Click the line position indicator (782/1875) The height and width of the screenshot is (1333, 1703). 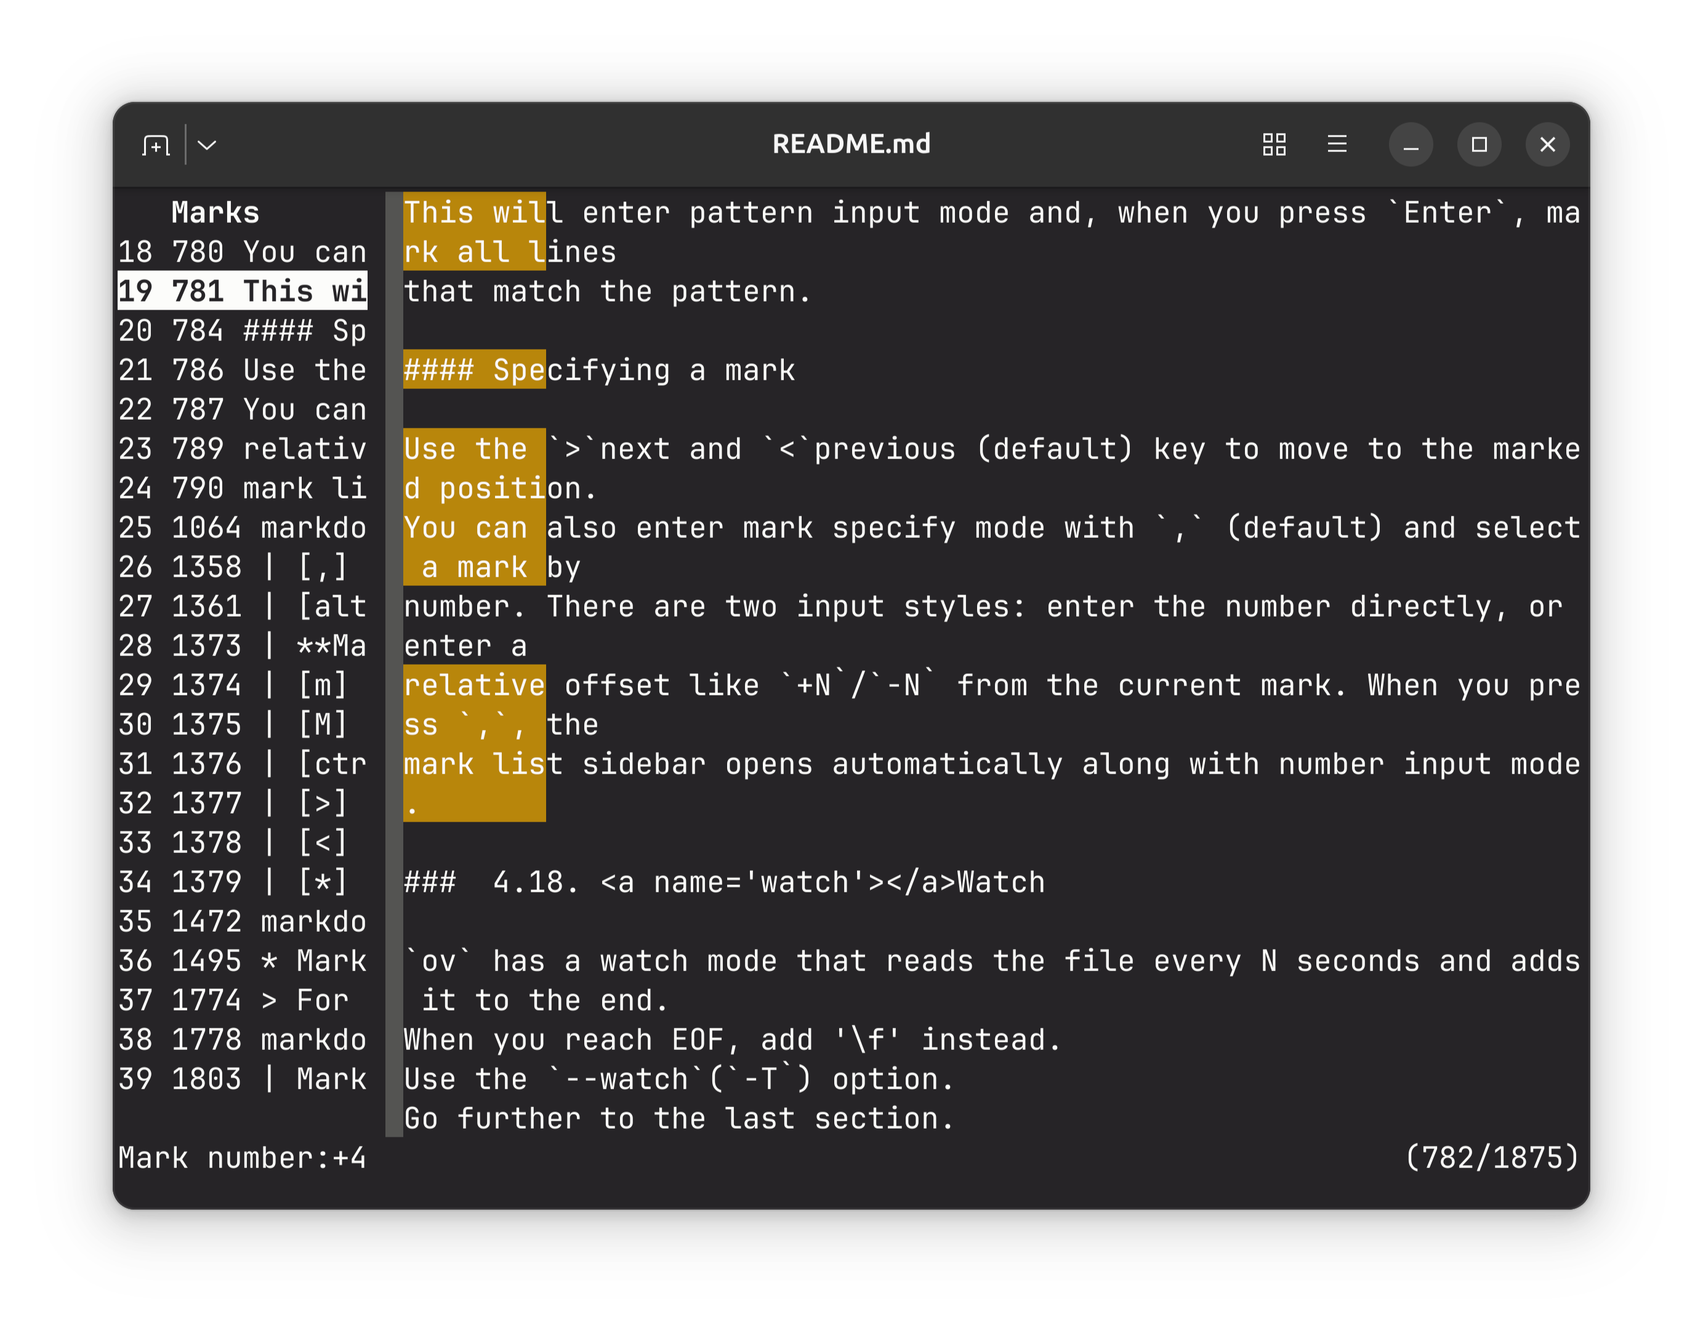(1491, 1158)
